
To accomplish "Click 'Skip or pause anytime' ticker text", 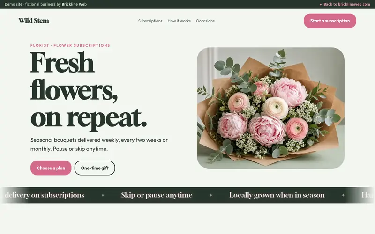I will [157, 195].
